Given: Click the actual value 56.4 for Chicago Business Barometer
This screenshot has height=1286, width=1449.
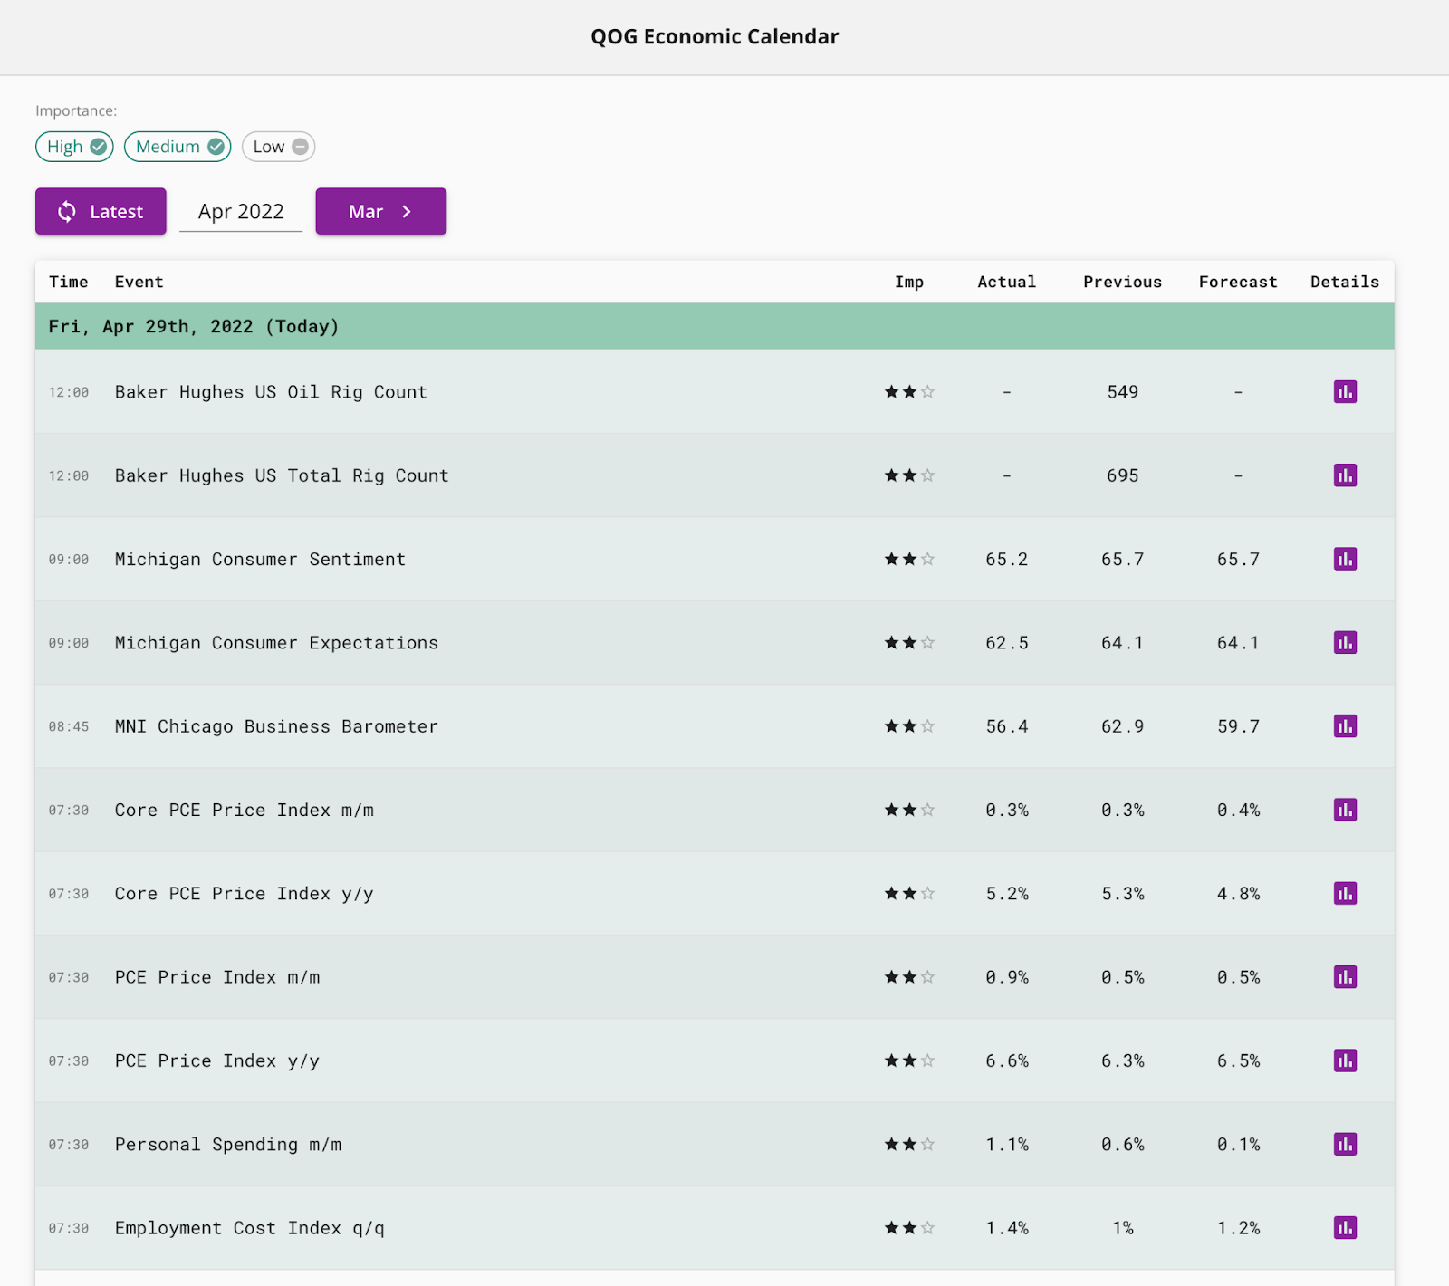Looking at the screenshot, I should [1007, 726].
